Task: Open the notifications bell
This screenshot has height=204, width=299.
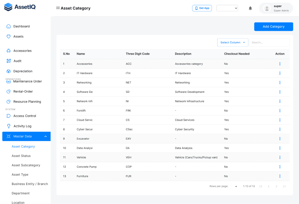Action: (250, 8)
